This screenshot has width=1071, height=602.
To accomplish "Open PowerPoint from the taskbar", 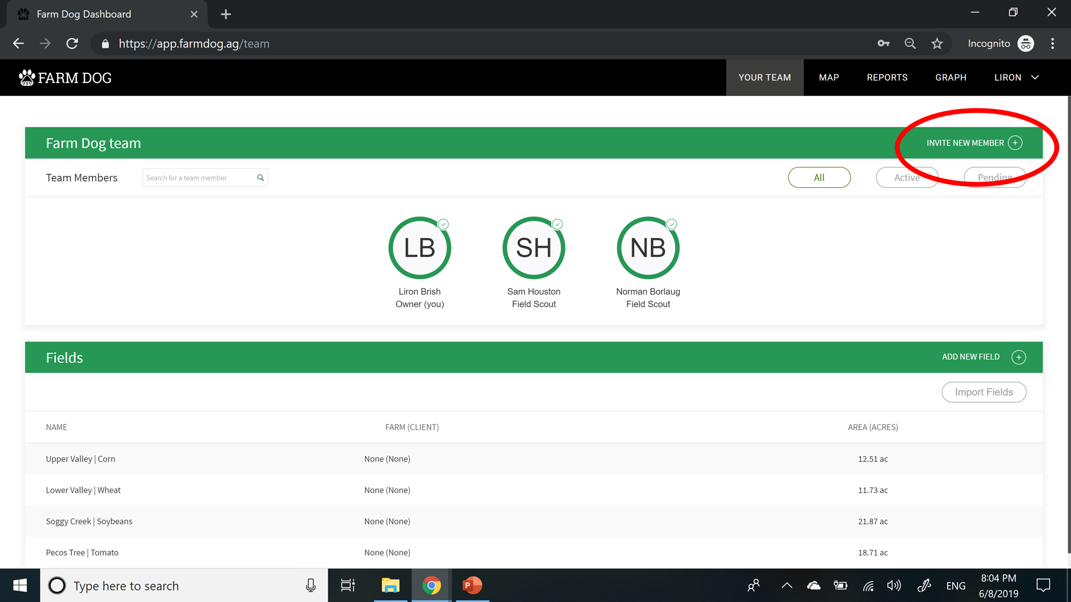I will [472, 585].
